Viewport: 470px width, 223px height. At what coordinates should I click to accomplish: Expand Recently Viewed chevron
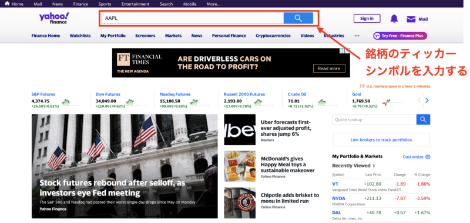click(374, 166)
